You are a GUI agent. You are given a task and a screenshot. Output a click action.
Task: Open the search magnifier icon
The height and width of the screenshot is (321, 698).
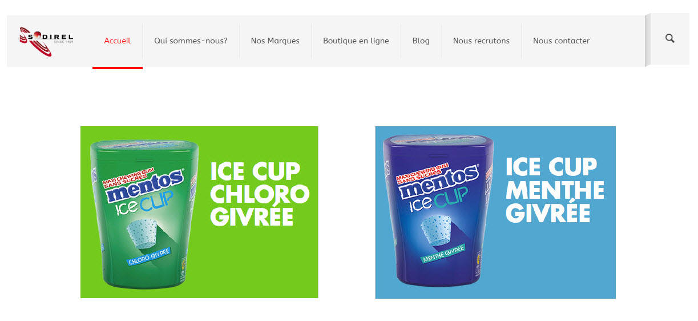pyautogui.click(x=670, y=39)
